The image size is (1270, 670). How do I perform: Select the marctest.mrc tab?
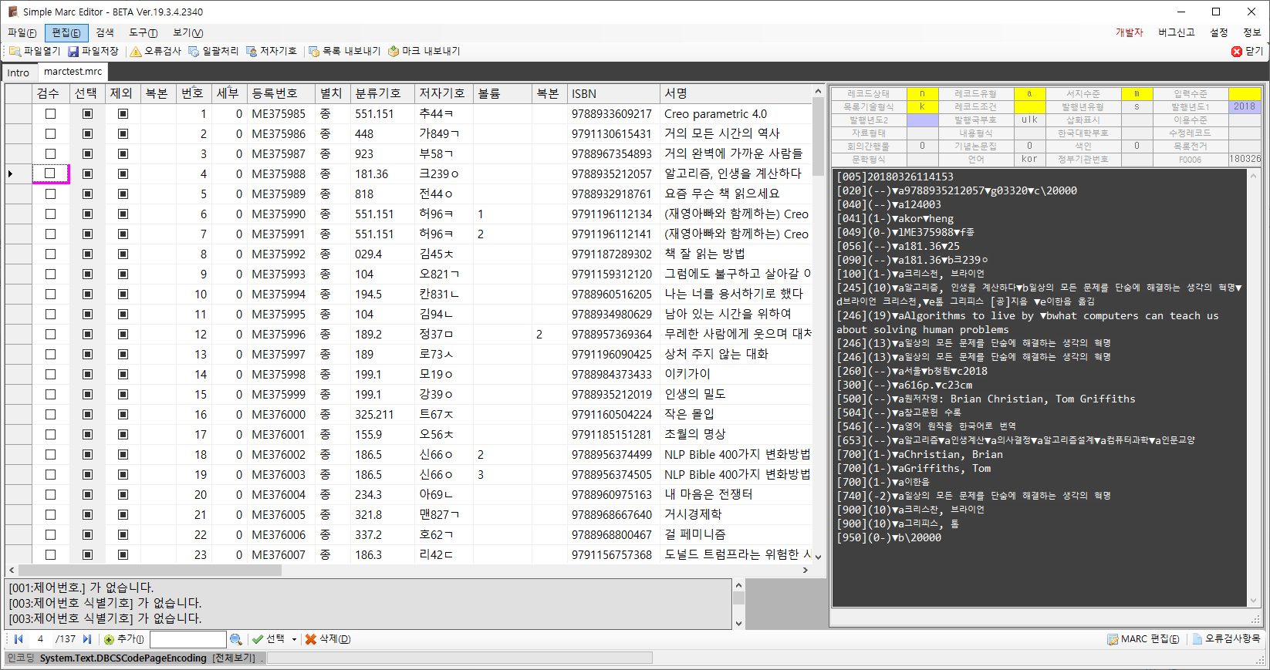pos(73,72)
